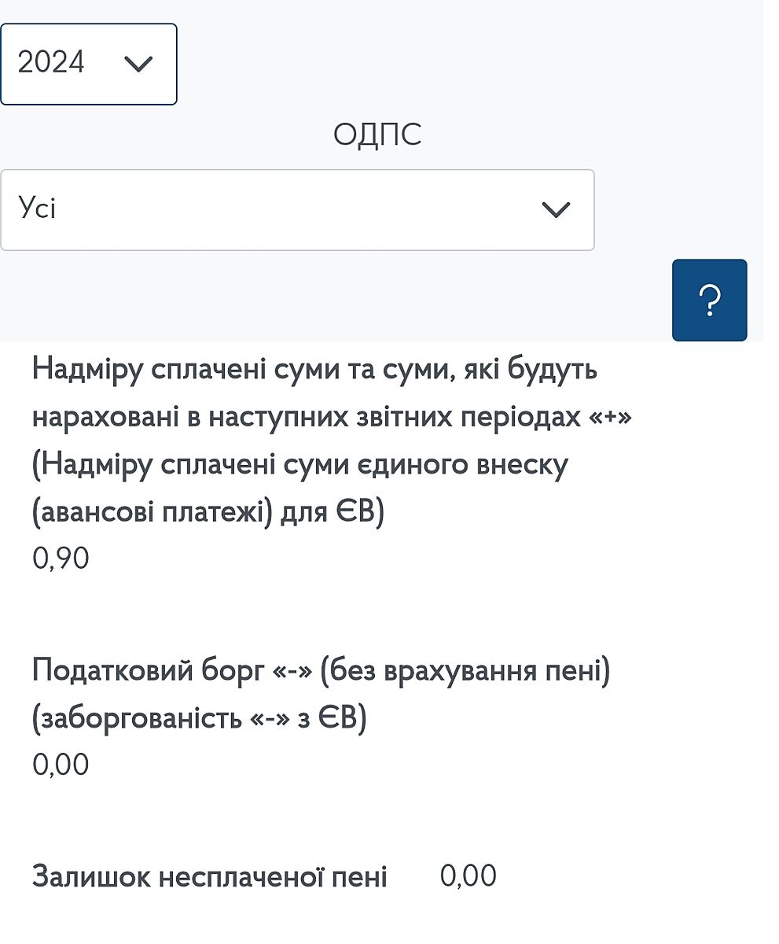The image size is (779, 944).
Task: Click the (без врахування пені) text
Action: coord(465,673)
